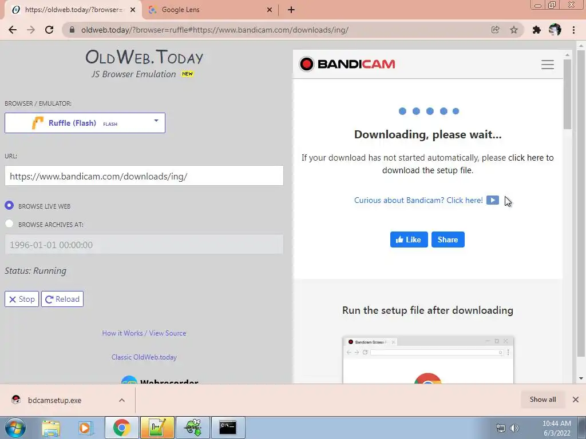Close the downloads bar
Image resolution: width=586 pixels, height=439 pixels.
pyautogui.click(x=576, y=400)
